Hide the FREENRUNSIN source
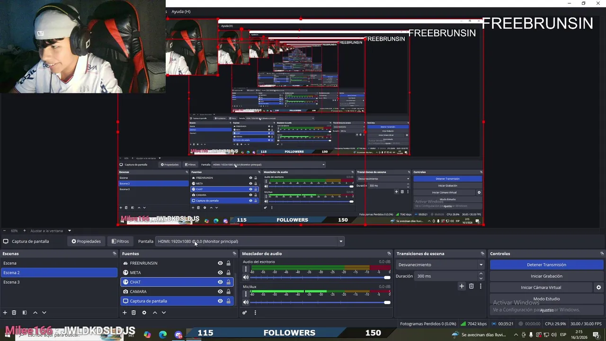This screenshot has height=341, width=606. 220,263
